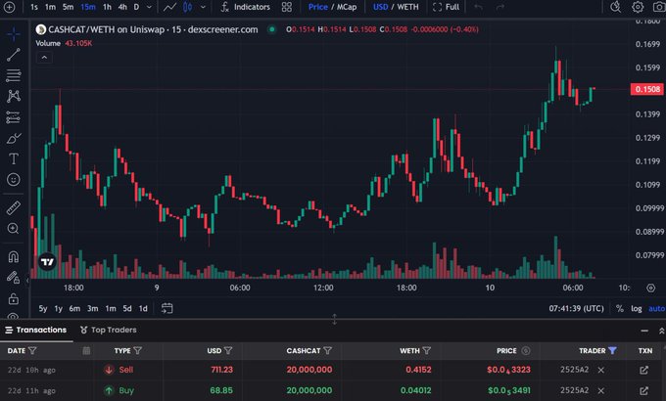Open time axis settings gear

tap(650, 288)
